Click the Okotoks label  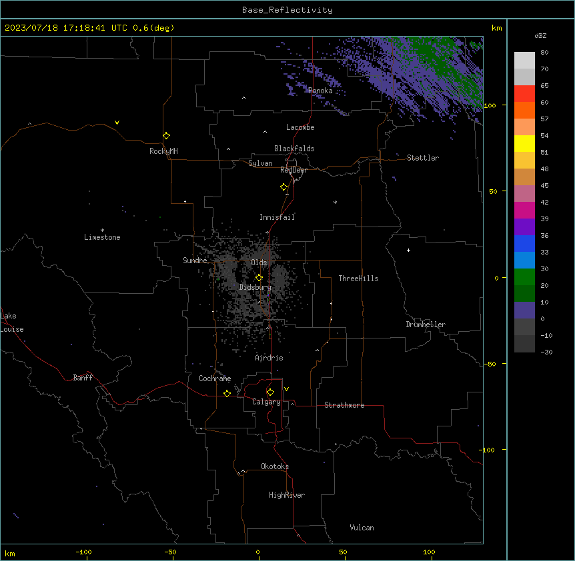[275, 466]
